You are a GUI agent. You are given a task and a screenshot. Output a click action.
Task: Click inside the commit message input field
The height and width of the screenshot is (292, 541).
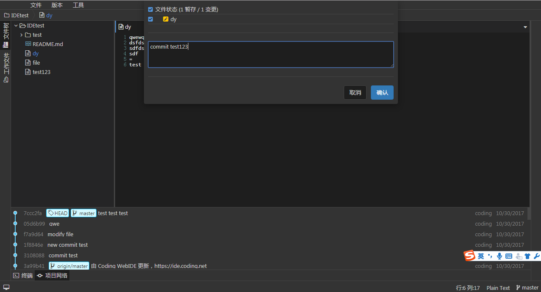270,54
